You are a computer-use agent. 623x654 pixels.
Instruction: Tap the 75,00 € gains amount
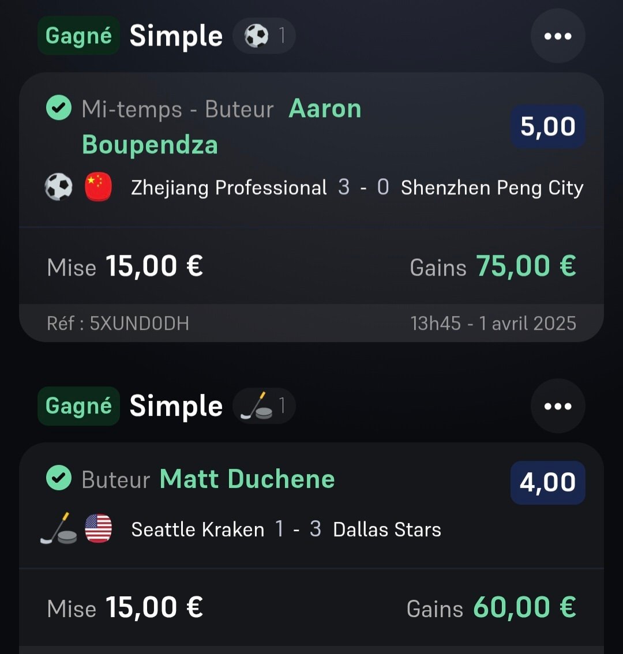click(526, 266)
